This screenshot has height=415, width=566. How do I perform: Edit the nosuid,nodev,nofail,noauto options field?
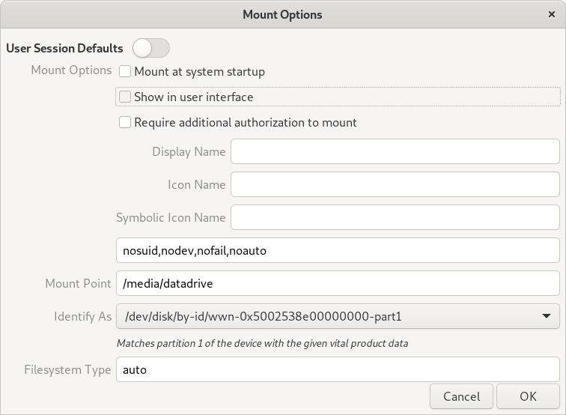click(x=338, y=250)
